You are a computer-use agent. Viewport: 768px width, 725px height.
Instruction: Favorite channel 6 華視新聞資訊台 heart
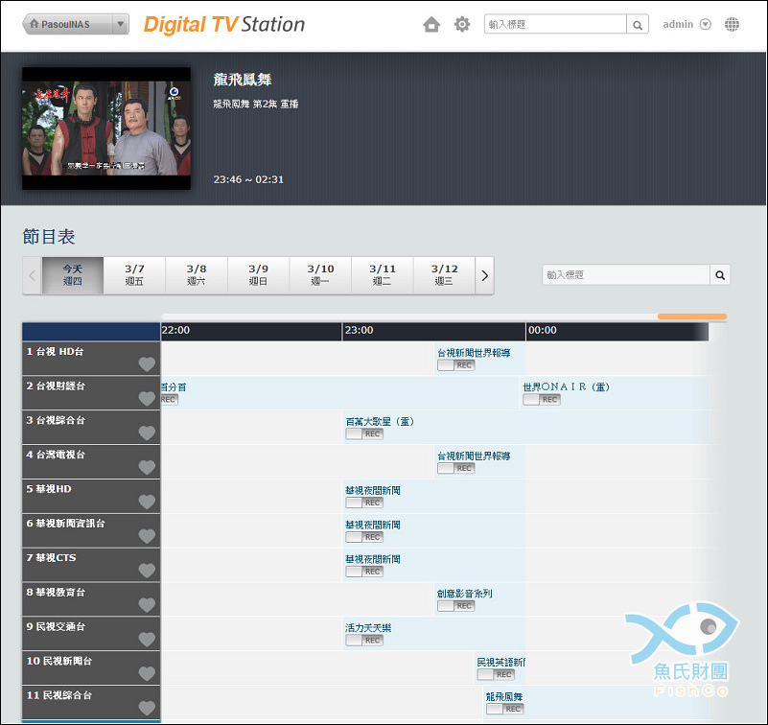tap(147, 536)
